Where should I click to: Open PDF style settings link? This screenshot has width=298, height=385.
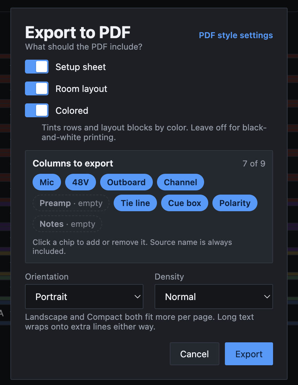coord(236,35)
